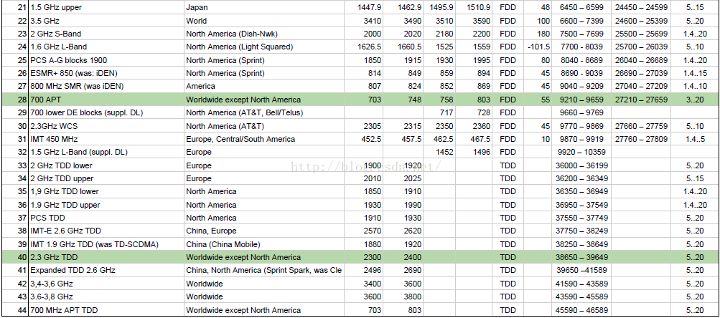Viewport: 720px width, 318px height.
Task: Click the 'Japan' region cell
Action: coord(264,7)
